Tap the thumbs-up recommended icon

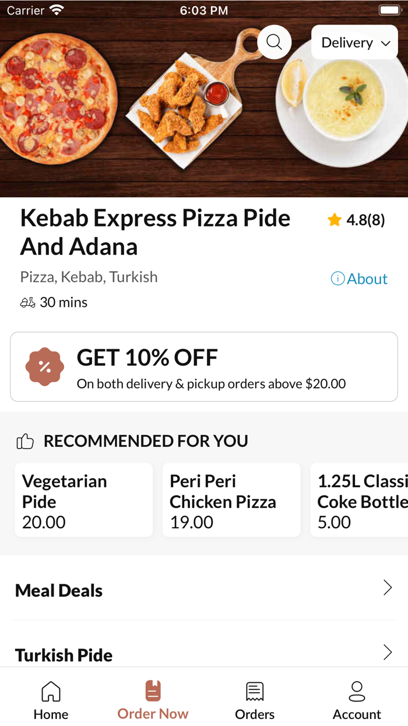(25, 441)
